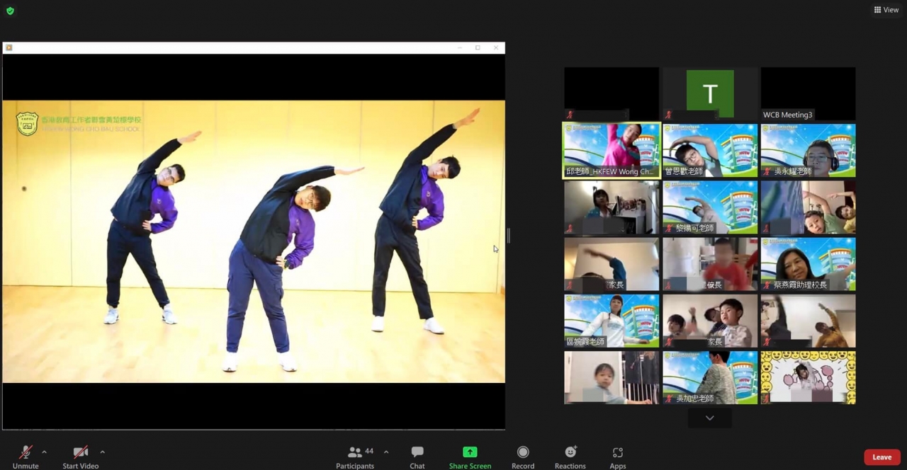Click the divider handle beside shared screen
The image size is (907, 470).
point(509,236)
